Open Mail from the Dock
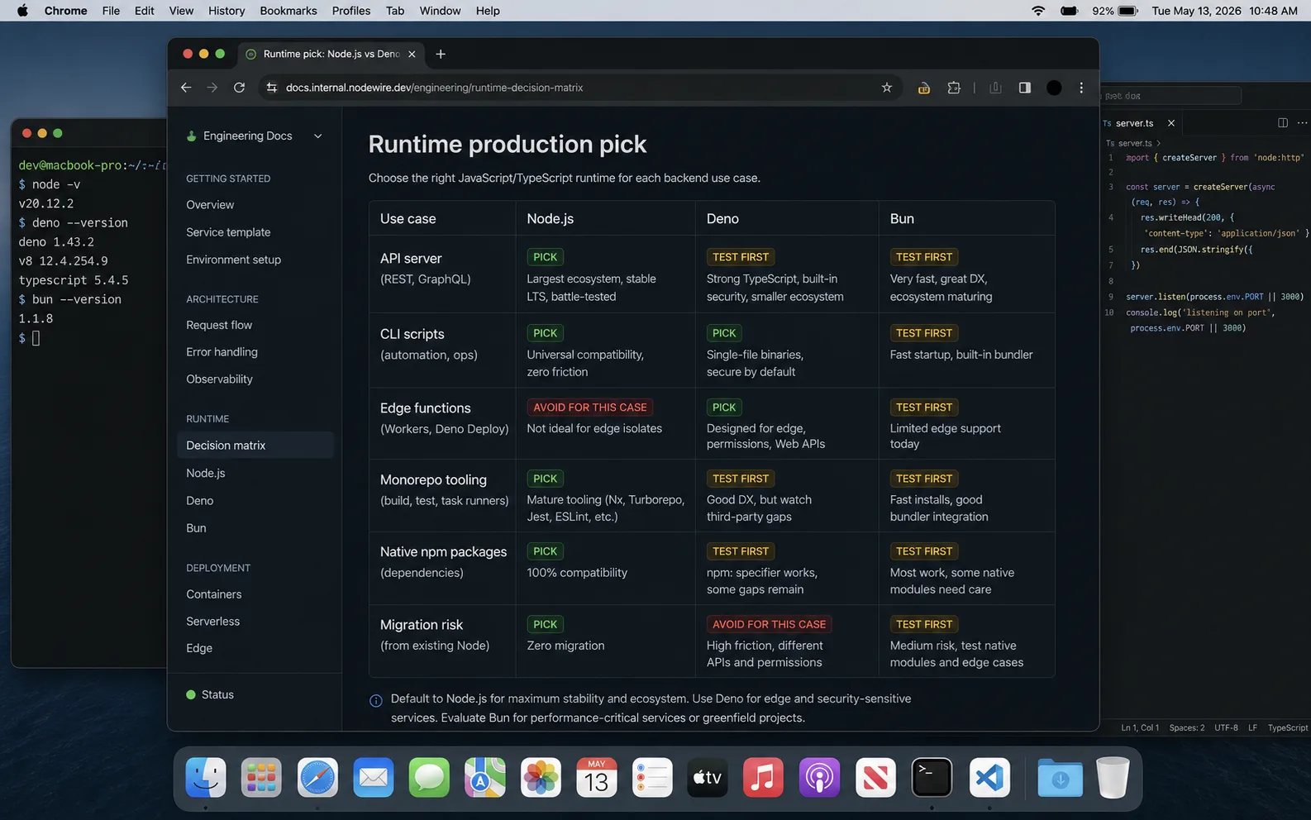The width and height of the screenshot is (1311, 820). (374, 777)
